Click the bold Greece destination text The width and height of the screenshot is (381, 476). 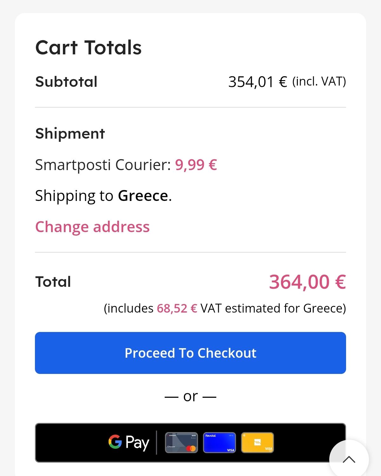point(143,196)
